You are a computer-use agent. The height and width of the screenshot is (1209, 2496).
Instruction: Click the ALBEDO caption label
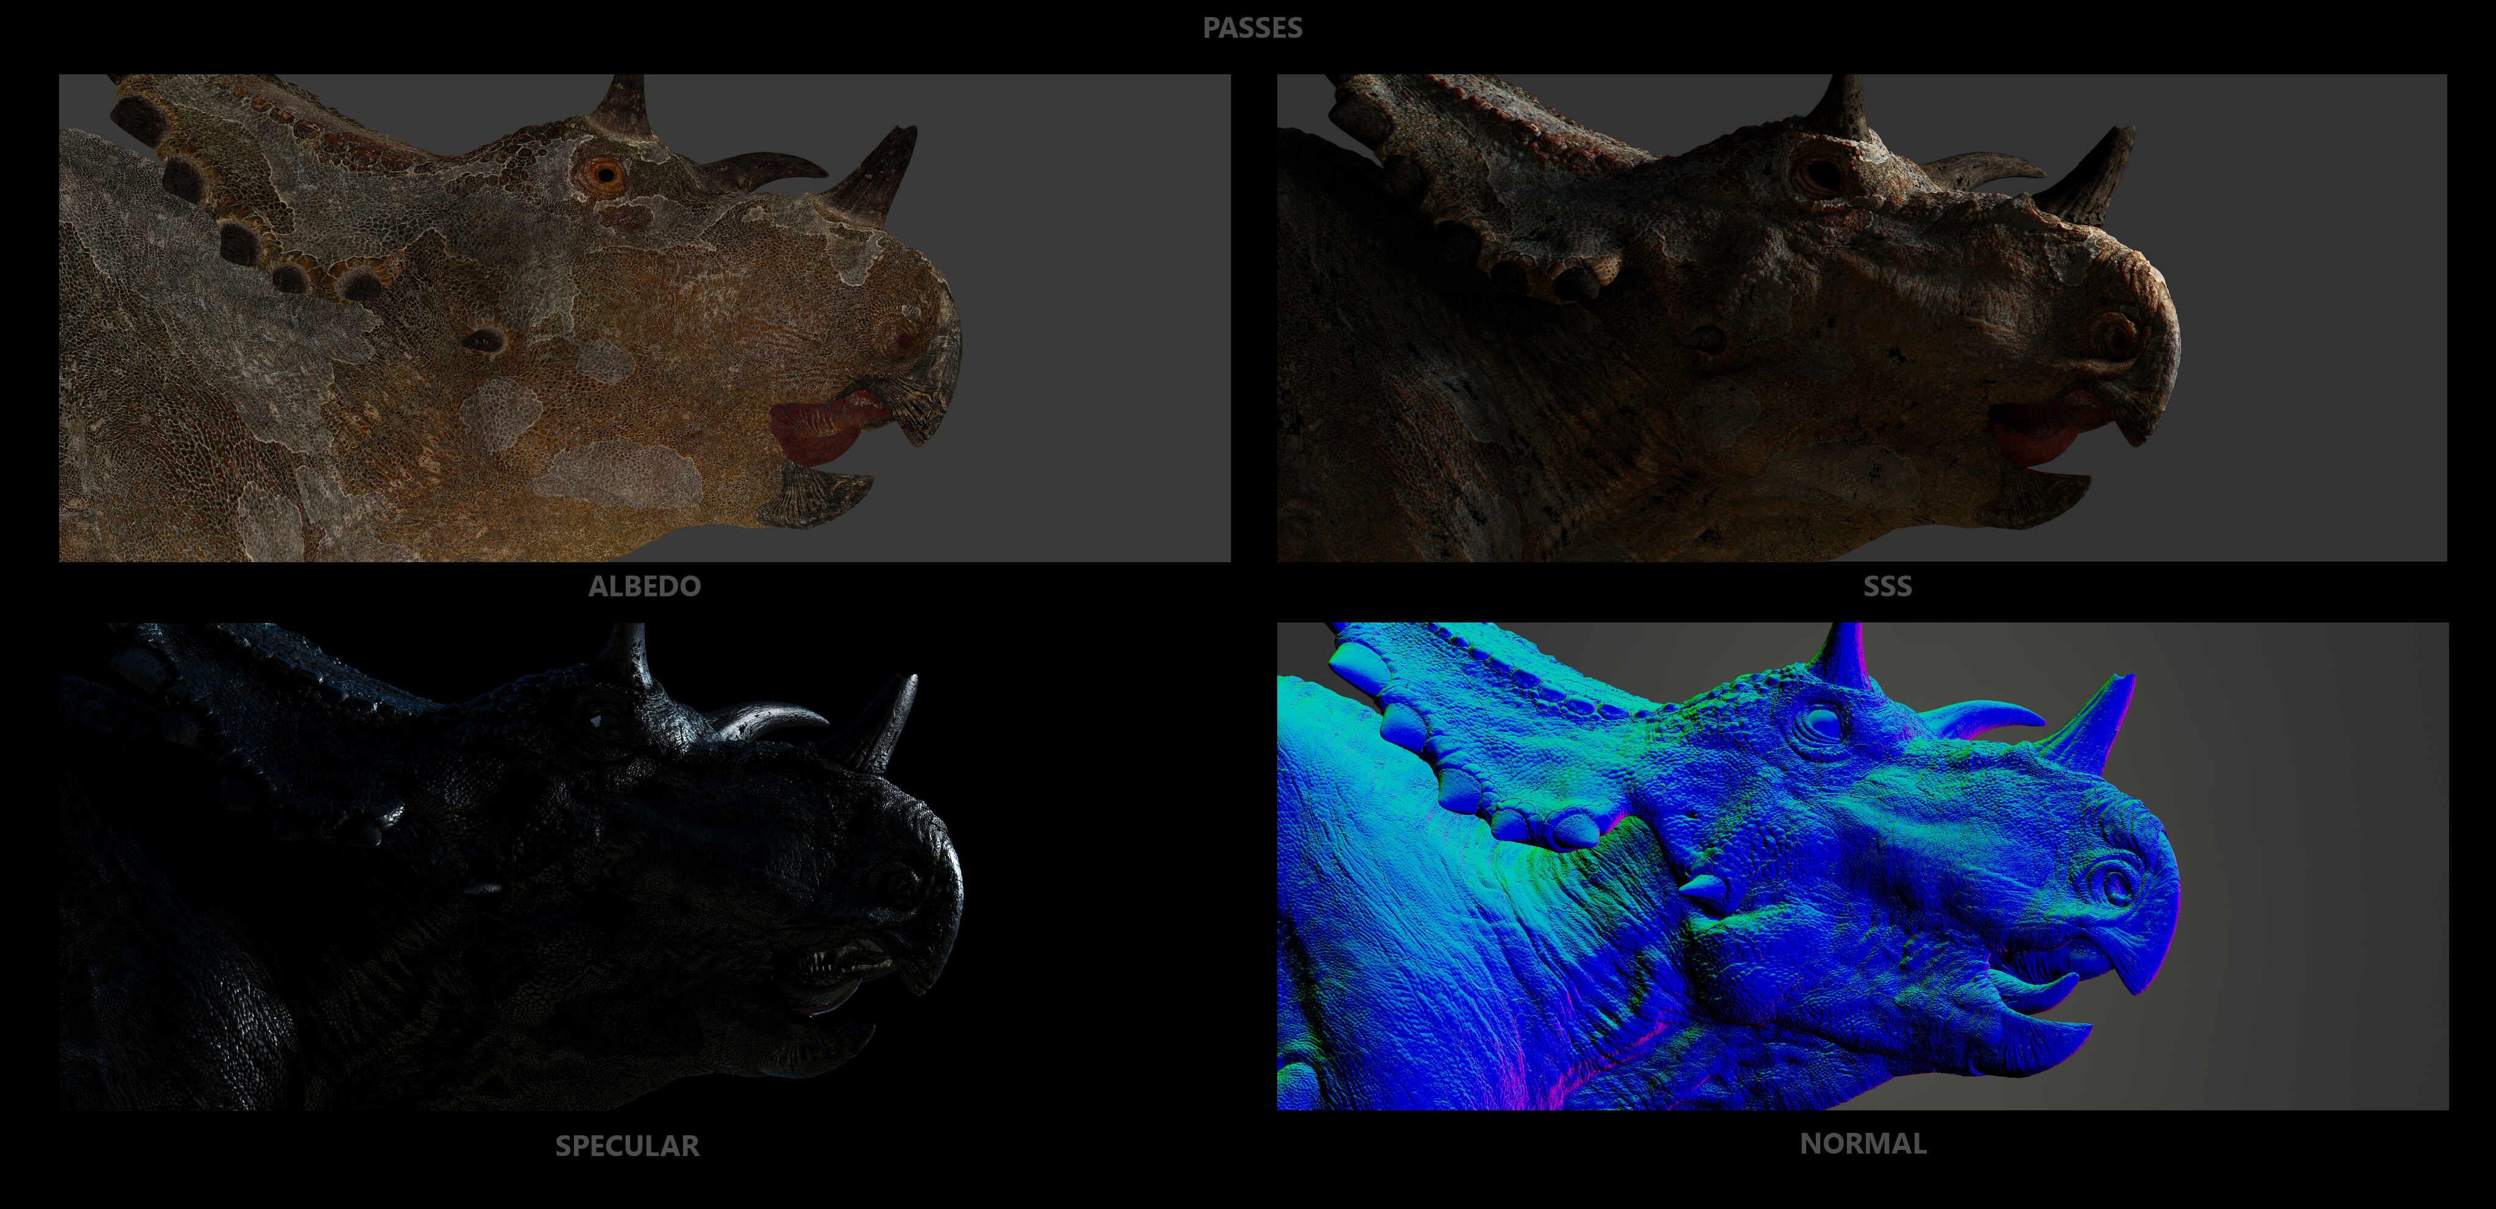[644, 586]
